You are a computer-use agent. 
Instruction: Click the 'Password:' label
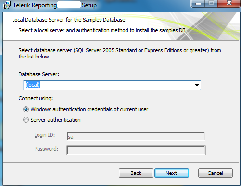tap(46, 149)
